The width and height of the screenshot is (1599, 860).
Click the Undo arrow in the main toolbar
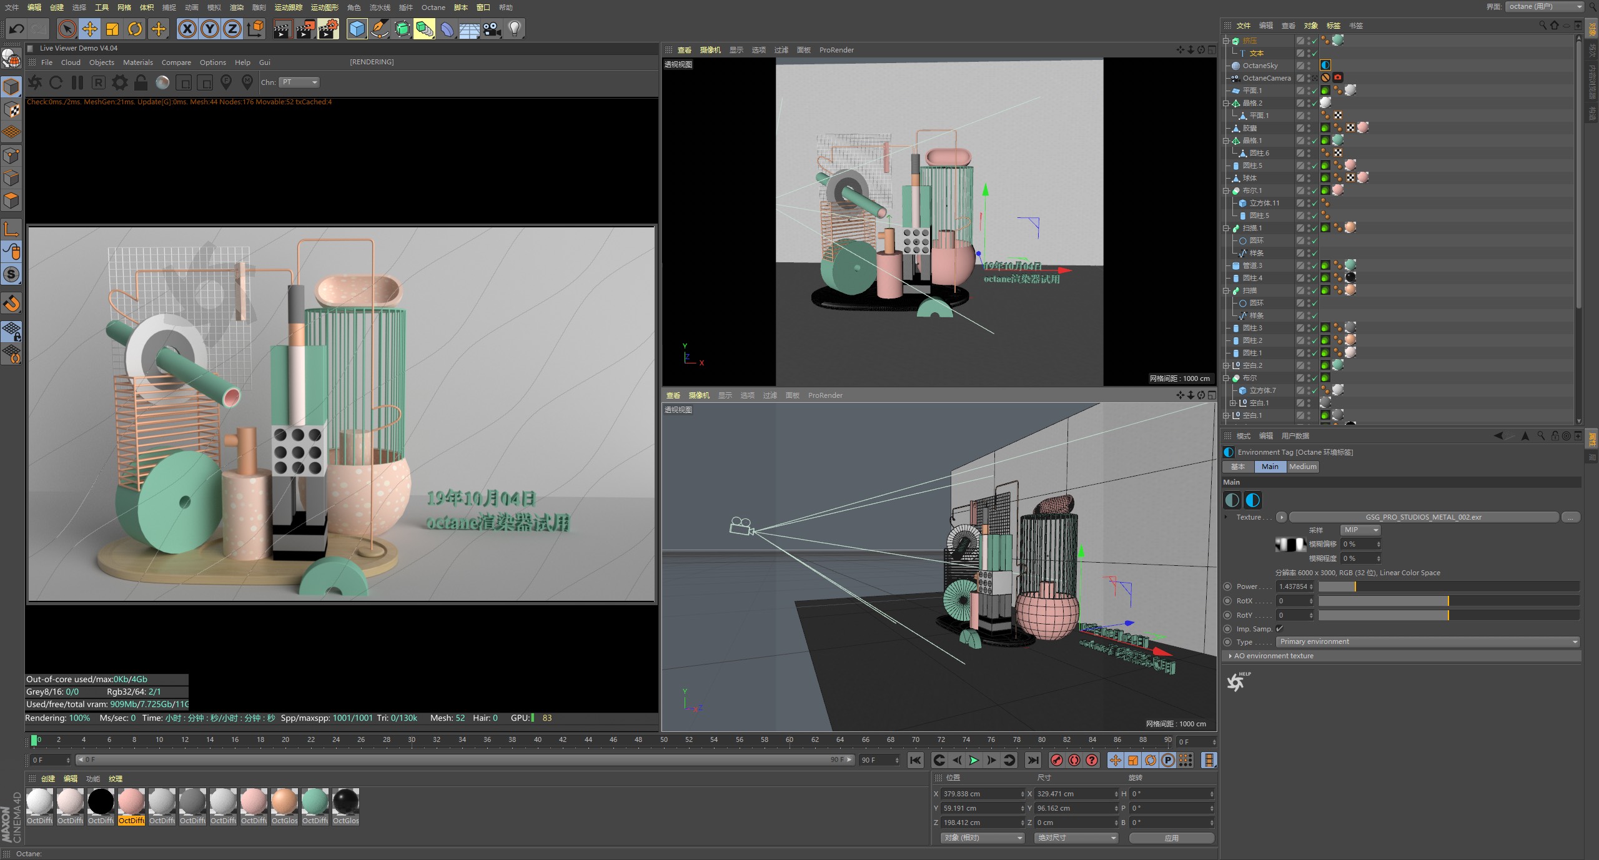[16, 29]
